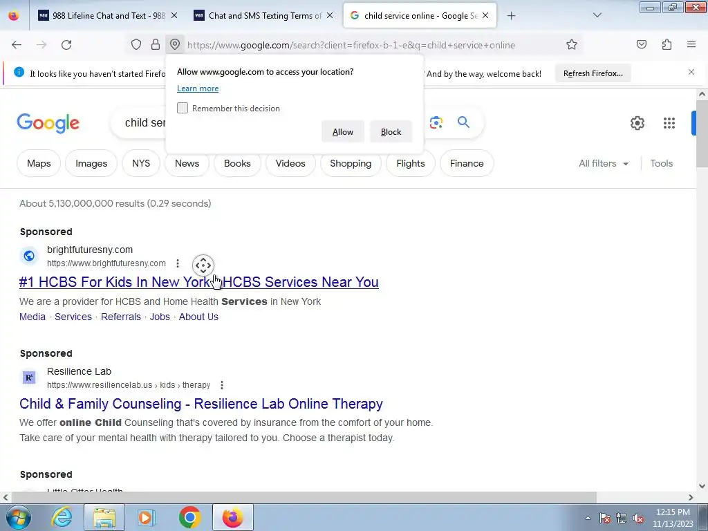Image resolution: width=708 pixels, height=531 pixels.
Task: Select the child service online Google tab
Action: (x=420, y=16)
